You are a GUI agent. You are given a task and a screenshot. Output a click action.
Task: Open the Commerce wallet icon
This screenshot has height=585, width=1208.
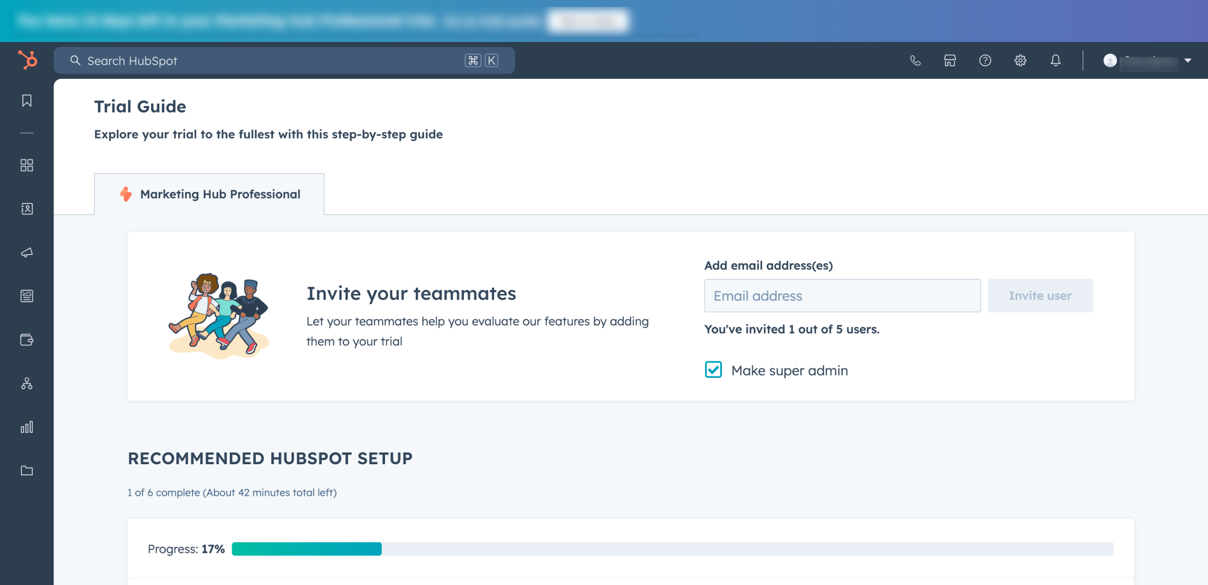pyautogui.click(x=27, y=340)
